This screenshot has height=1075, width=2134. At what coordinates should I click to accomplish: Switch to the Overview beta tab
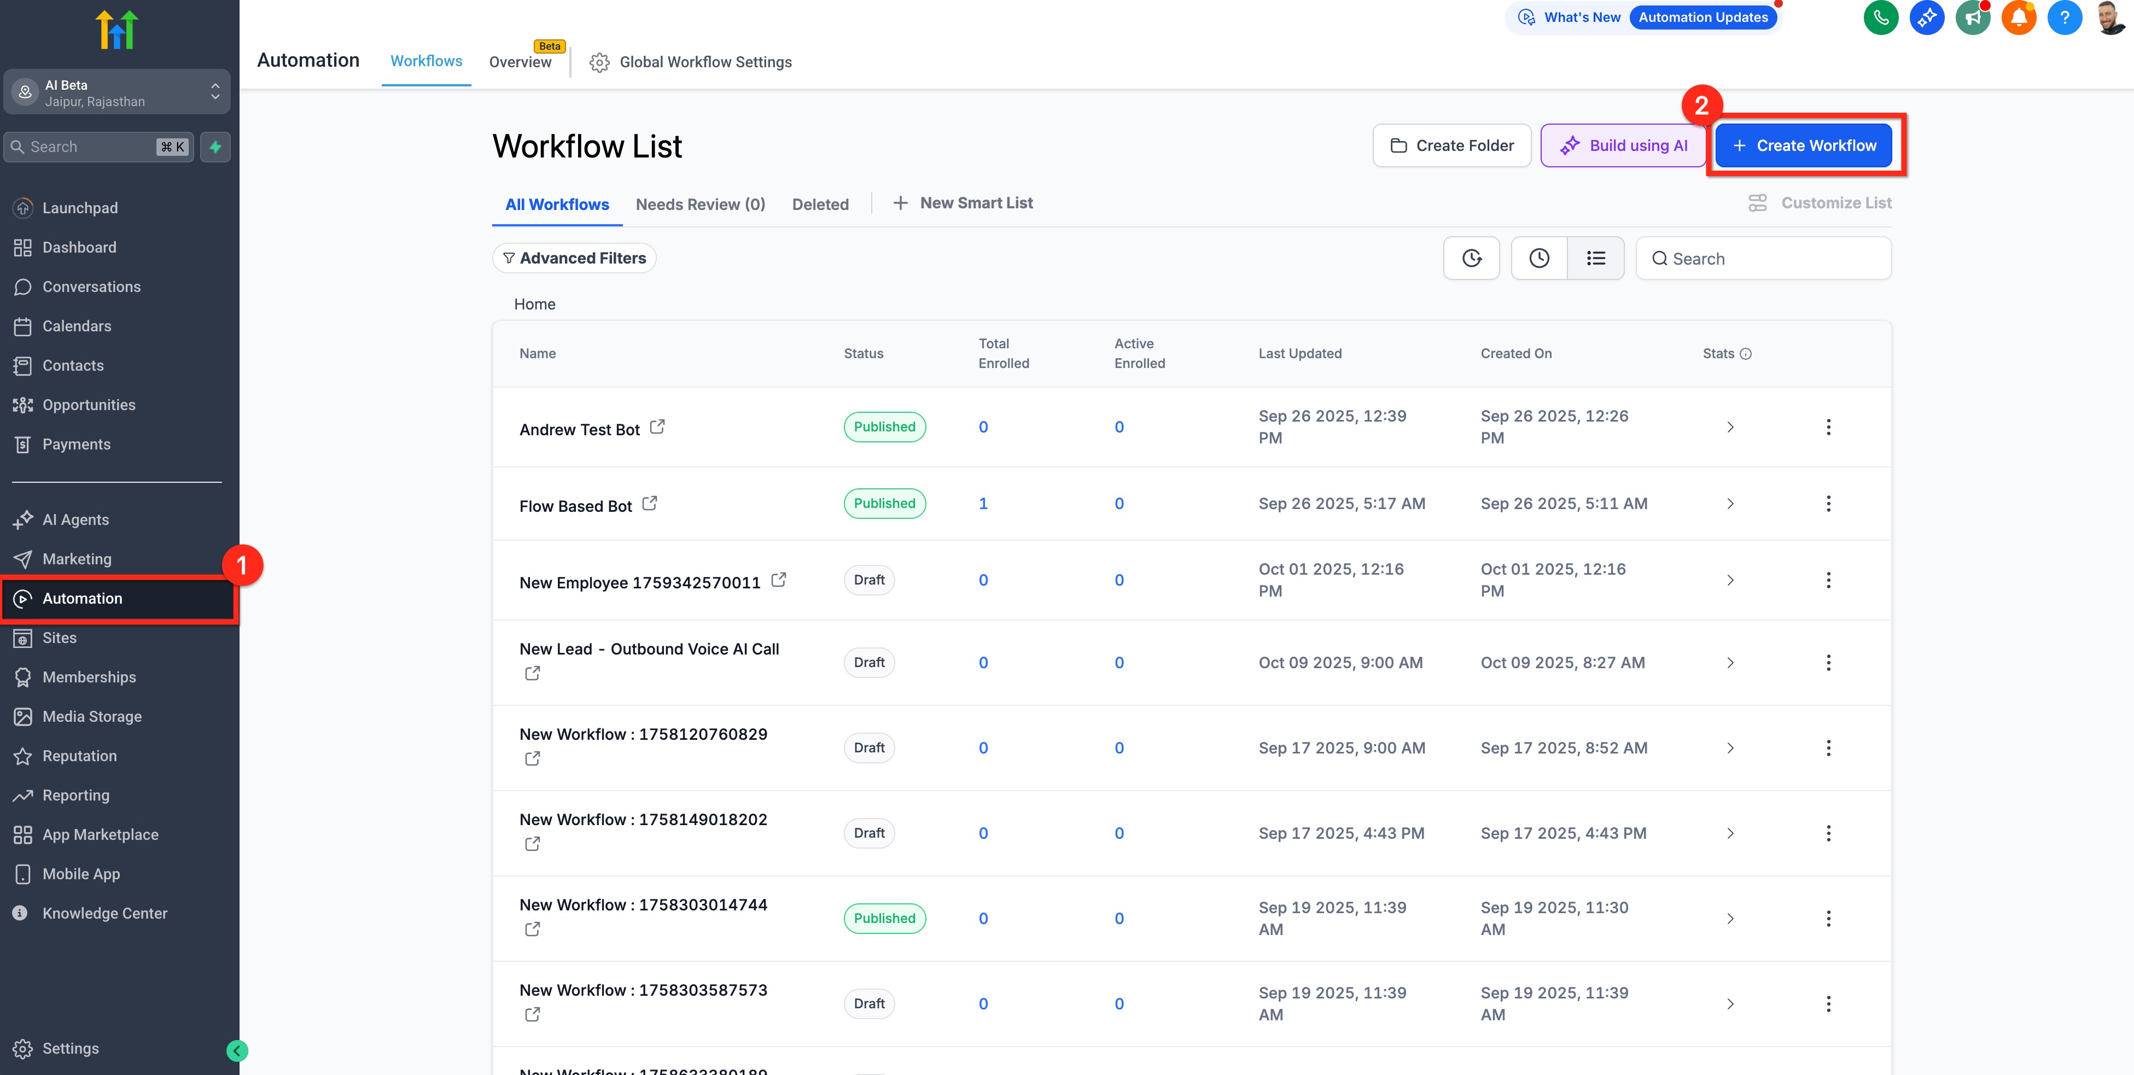point(520,62)
